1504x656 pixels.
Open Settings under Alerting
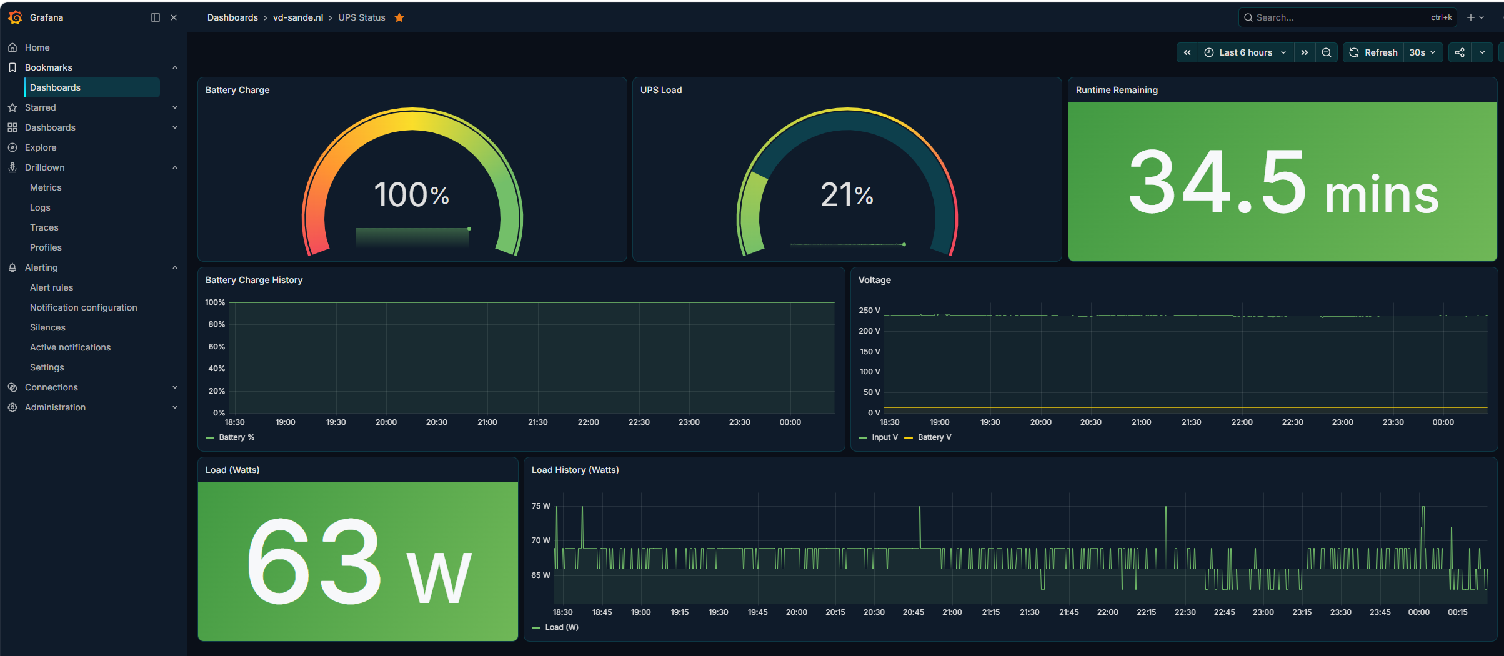point(47,367)
